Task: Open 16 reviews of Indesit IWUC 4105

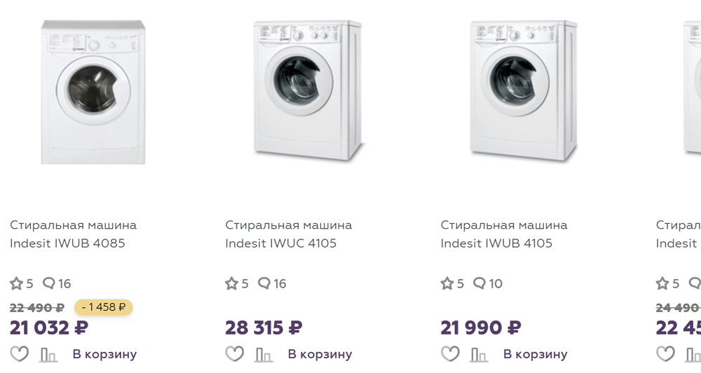Action: point(272,283)
